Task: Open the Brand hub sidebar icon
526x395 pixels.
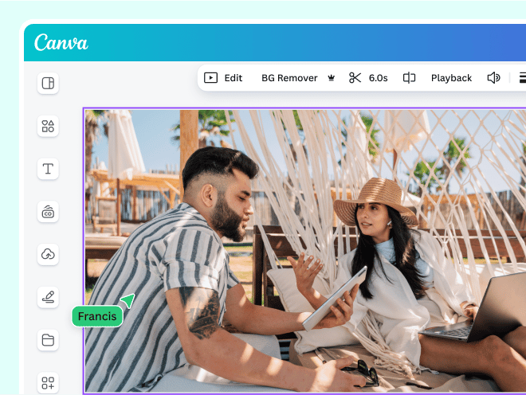Action: [x=48, y=212]
